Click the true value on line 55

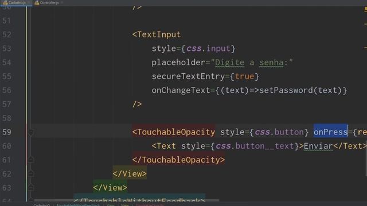tap(244, 76)
